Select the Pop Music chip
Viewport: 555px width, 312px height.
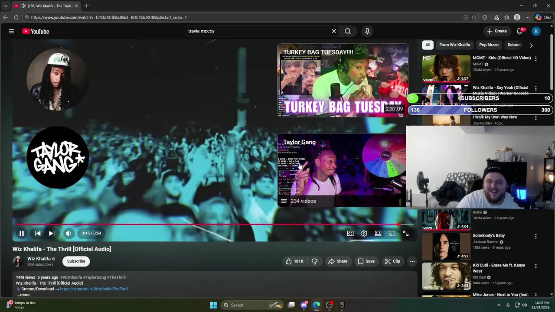[x=489, y=45]
